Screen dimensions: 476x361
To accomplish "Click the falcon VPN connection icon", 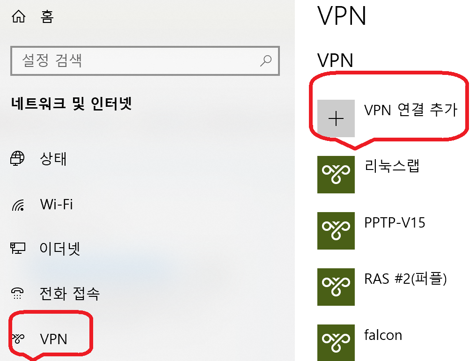I will pos(336,342).
